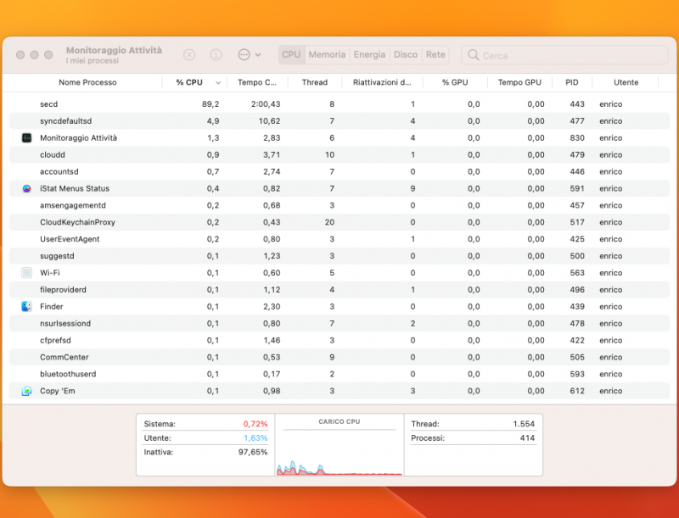
Task: Click the chevron beside the ellipsis button
Action: pos(260,54)
